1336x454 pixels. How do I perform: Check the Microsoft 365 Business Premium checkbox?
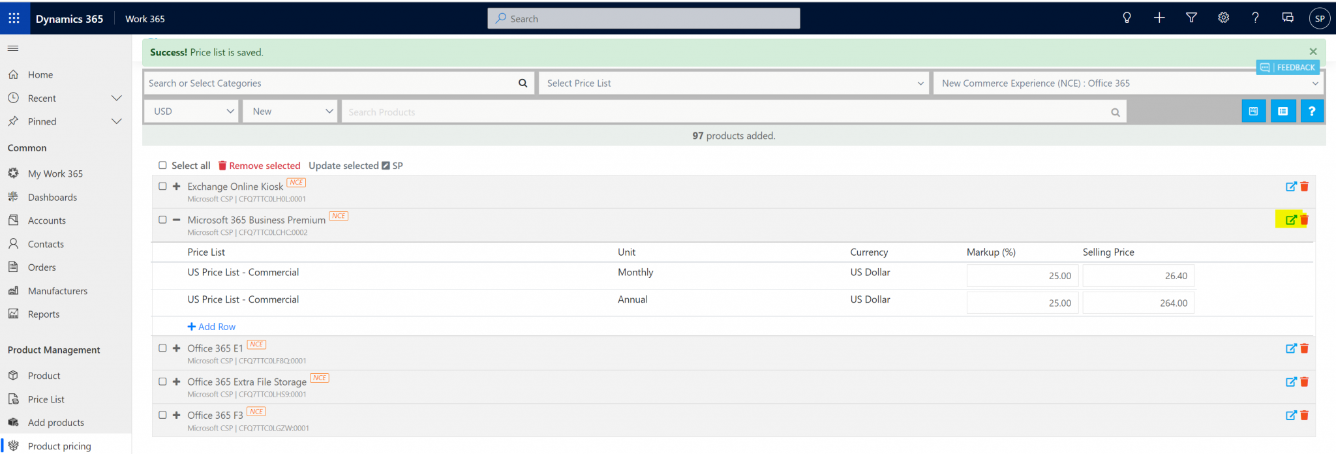click(162, 220)
